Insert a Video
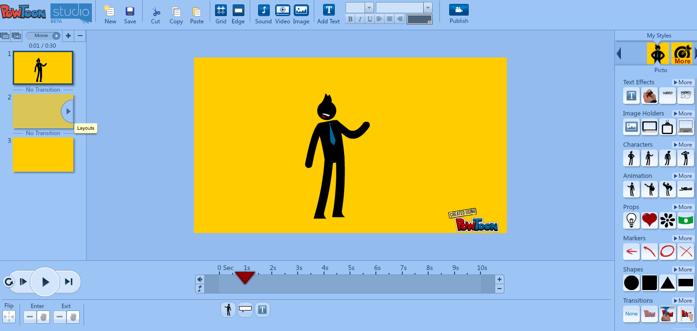This screenshot has height=331, width=697. pyautogui.click(x=283, y=15)
